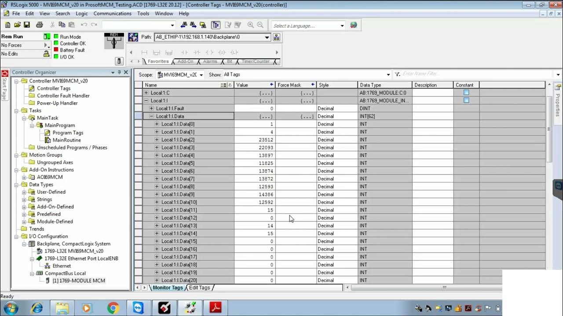563x316 pixels.
Task: Collapse the Local:1:I.Data tag
Action: coord(151,116)
